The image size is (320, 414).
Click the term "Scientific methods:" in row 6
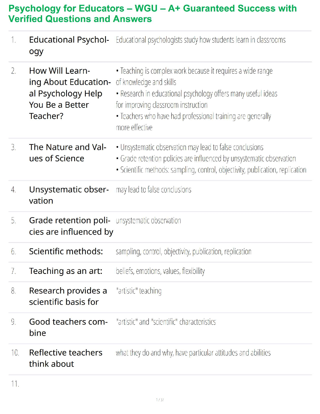point(66,251)
